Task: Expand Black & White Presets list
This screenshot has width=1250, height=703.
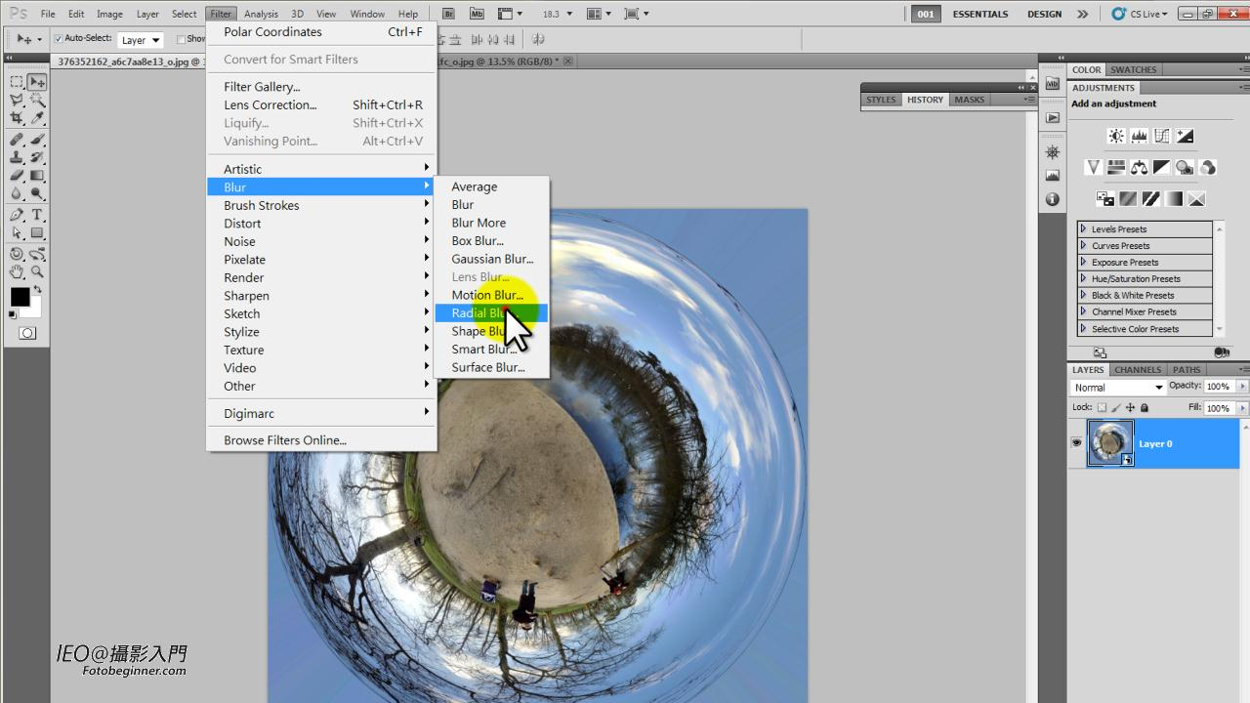Action: point(1084,295)
